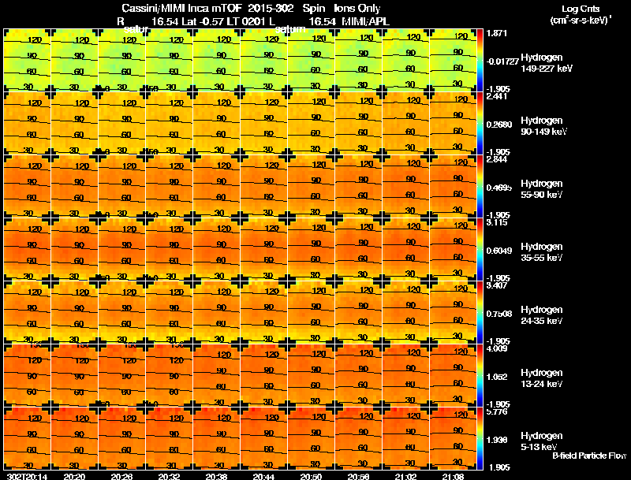Click the color bar beside Hydrogen 35-55 keV
Screen dimensions: 631x480
480,250
